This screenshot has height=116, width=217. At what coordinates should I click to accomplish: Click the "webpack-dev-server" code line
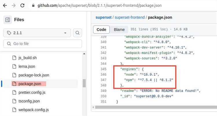coord(155,47)
